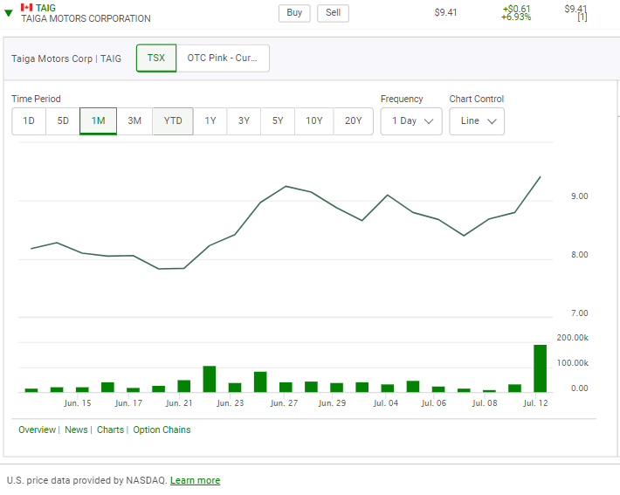
Task: Select the 1Y time period
Action: (210, 121)
